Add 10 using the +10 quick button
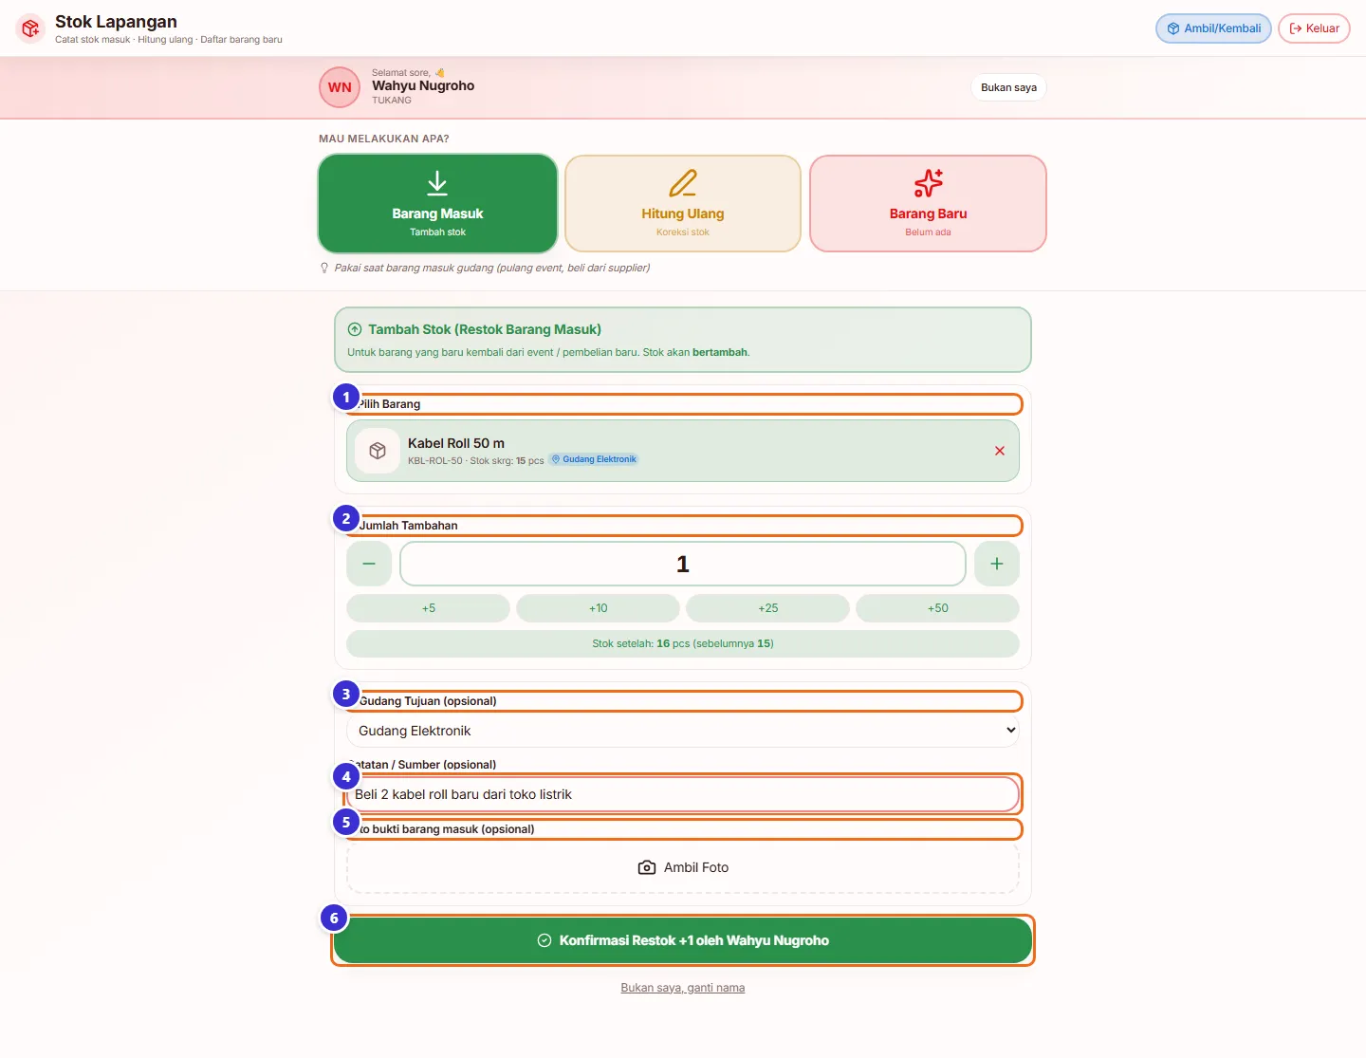Screen dimensions: 1366x1058 pos(599,608)
